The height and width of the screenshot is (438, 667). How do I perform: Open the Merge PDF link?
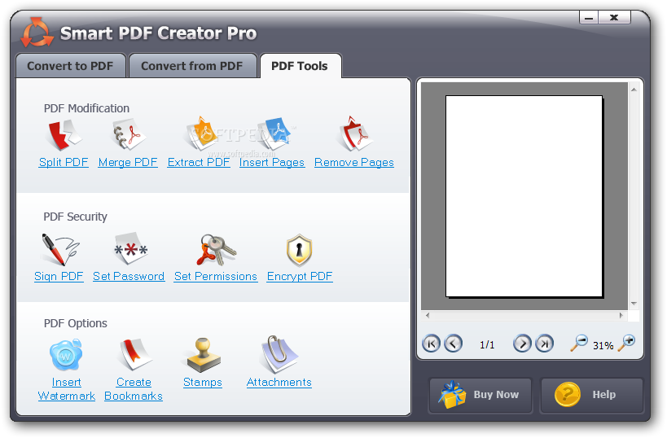(x=128, y=163)
